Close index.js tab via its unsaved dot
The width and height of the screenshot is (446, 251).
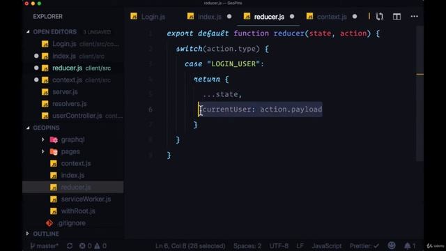point(229,17)
